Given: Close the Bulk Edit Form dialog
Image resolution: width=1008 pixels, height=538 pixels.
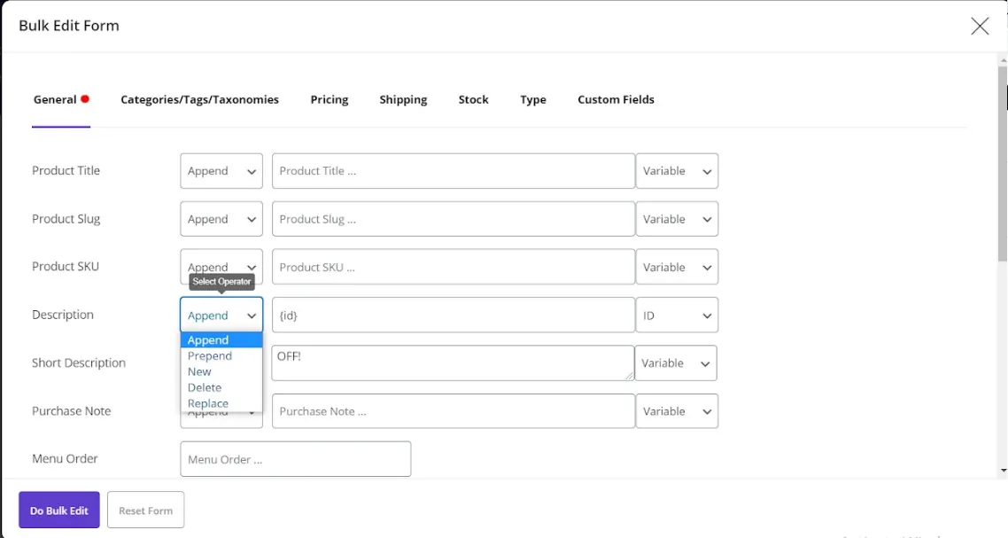Looking at the screenshot, I should click(979, 26).
